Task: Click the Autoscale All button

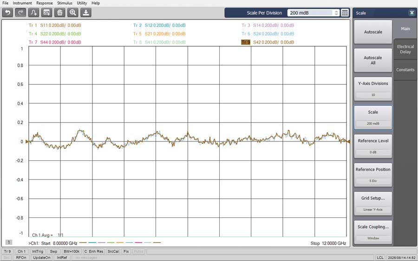Action: pos(373,60)
